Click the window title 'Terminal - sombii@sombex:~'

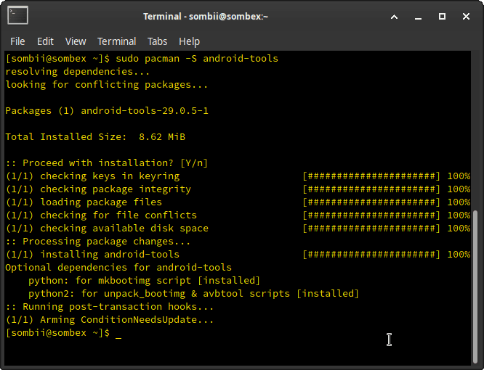coord(206,16)
